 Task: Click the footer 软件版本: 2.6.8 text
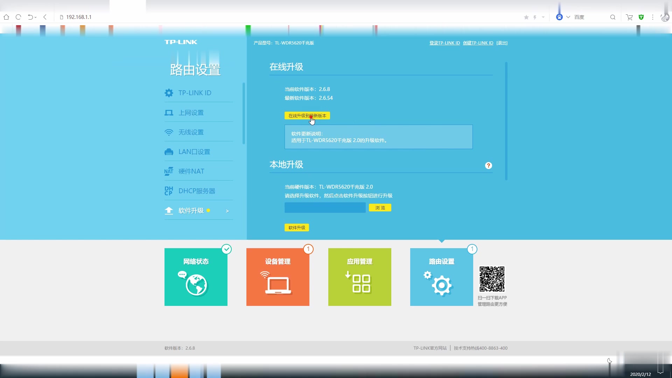(x=180, y=348)
